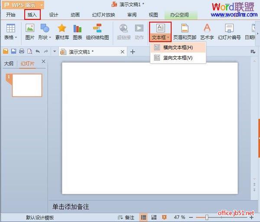Redo the last action
The height and width of the screenshot is (222, 260).
tap(46, 52)
